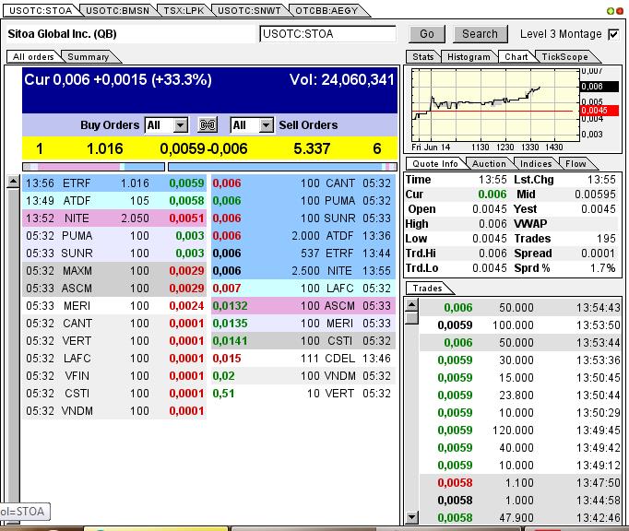
Task: Switch to the USOTC:BMSN tab
Action: (x=117, y=10)
